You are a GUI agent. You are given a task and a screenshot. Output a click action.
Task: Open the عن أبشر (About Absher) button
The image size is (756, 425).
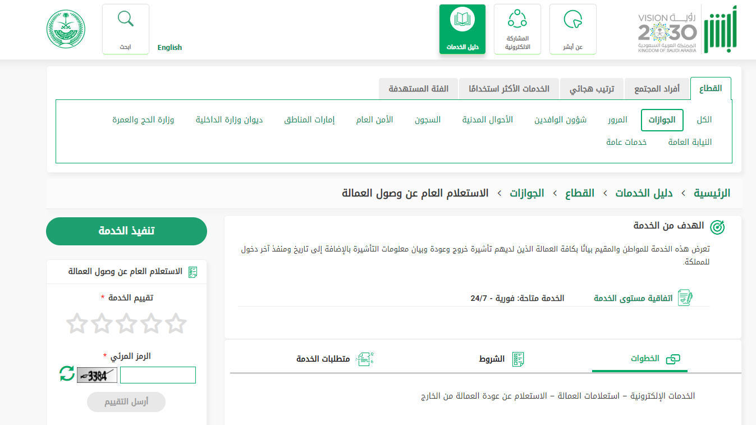573,29
